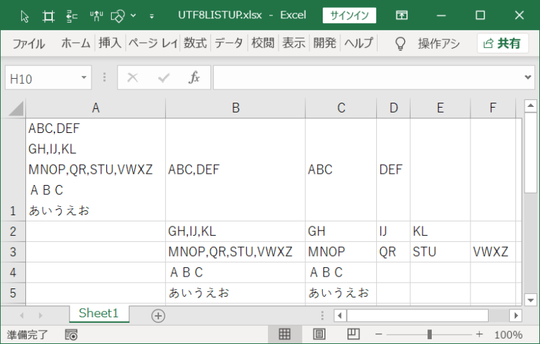Expand the formula bar with chevron
540x344 pixels.
tap(527, 77)
